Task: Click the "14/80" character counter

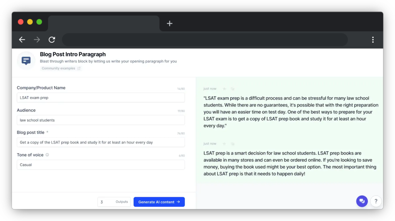Action: 181,89
